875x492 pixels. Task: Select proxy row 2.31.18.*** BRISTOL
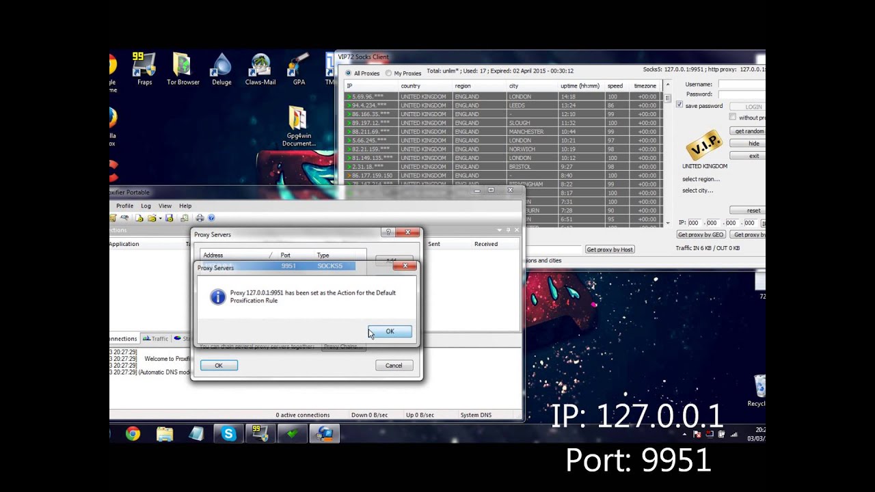502,167
